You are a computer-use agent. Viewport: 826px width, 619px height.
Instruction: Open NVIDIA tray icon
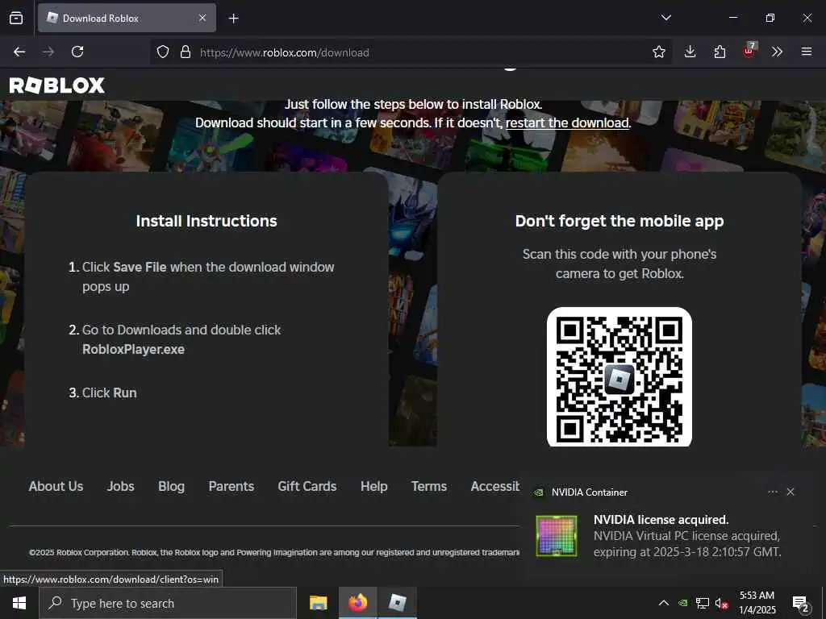coord(682,603)
